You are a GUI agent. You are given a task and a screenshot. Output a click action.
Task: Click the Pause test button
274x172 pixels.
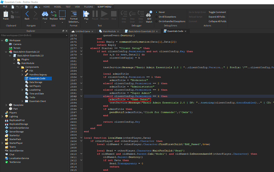[x=95, y=14]
